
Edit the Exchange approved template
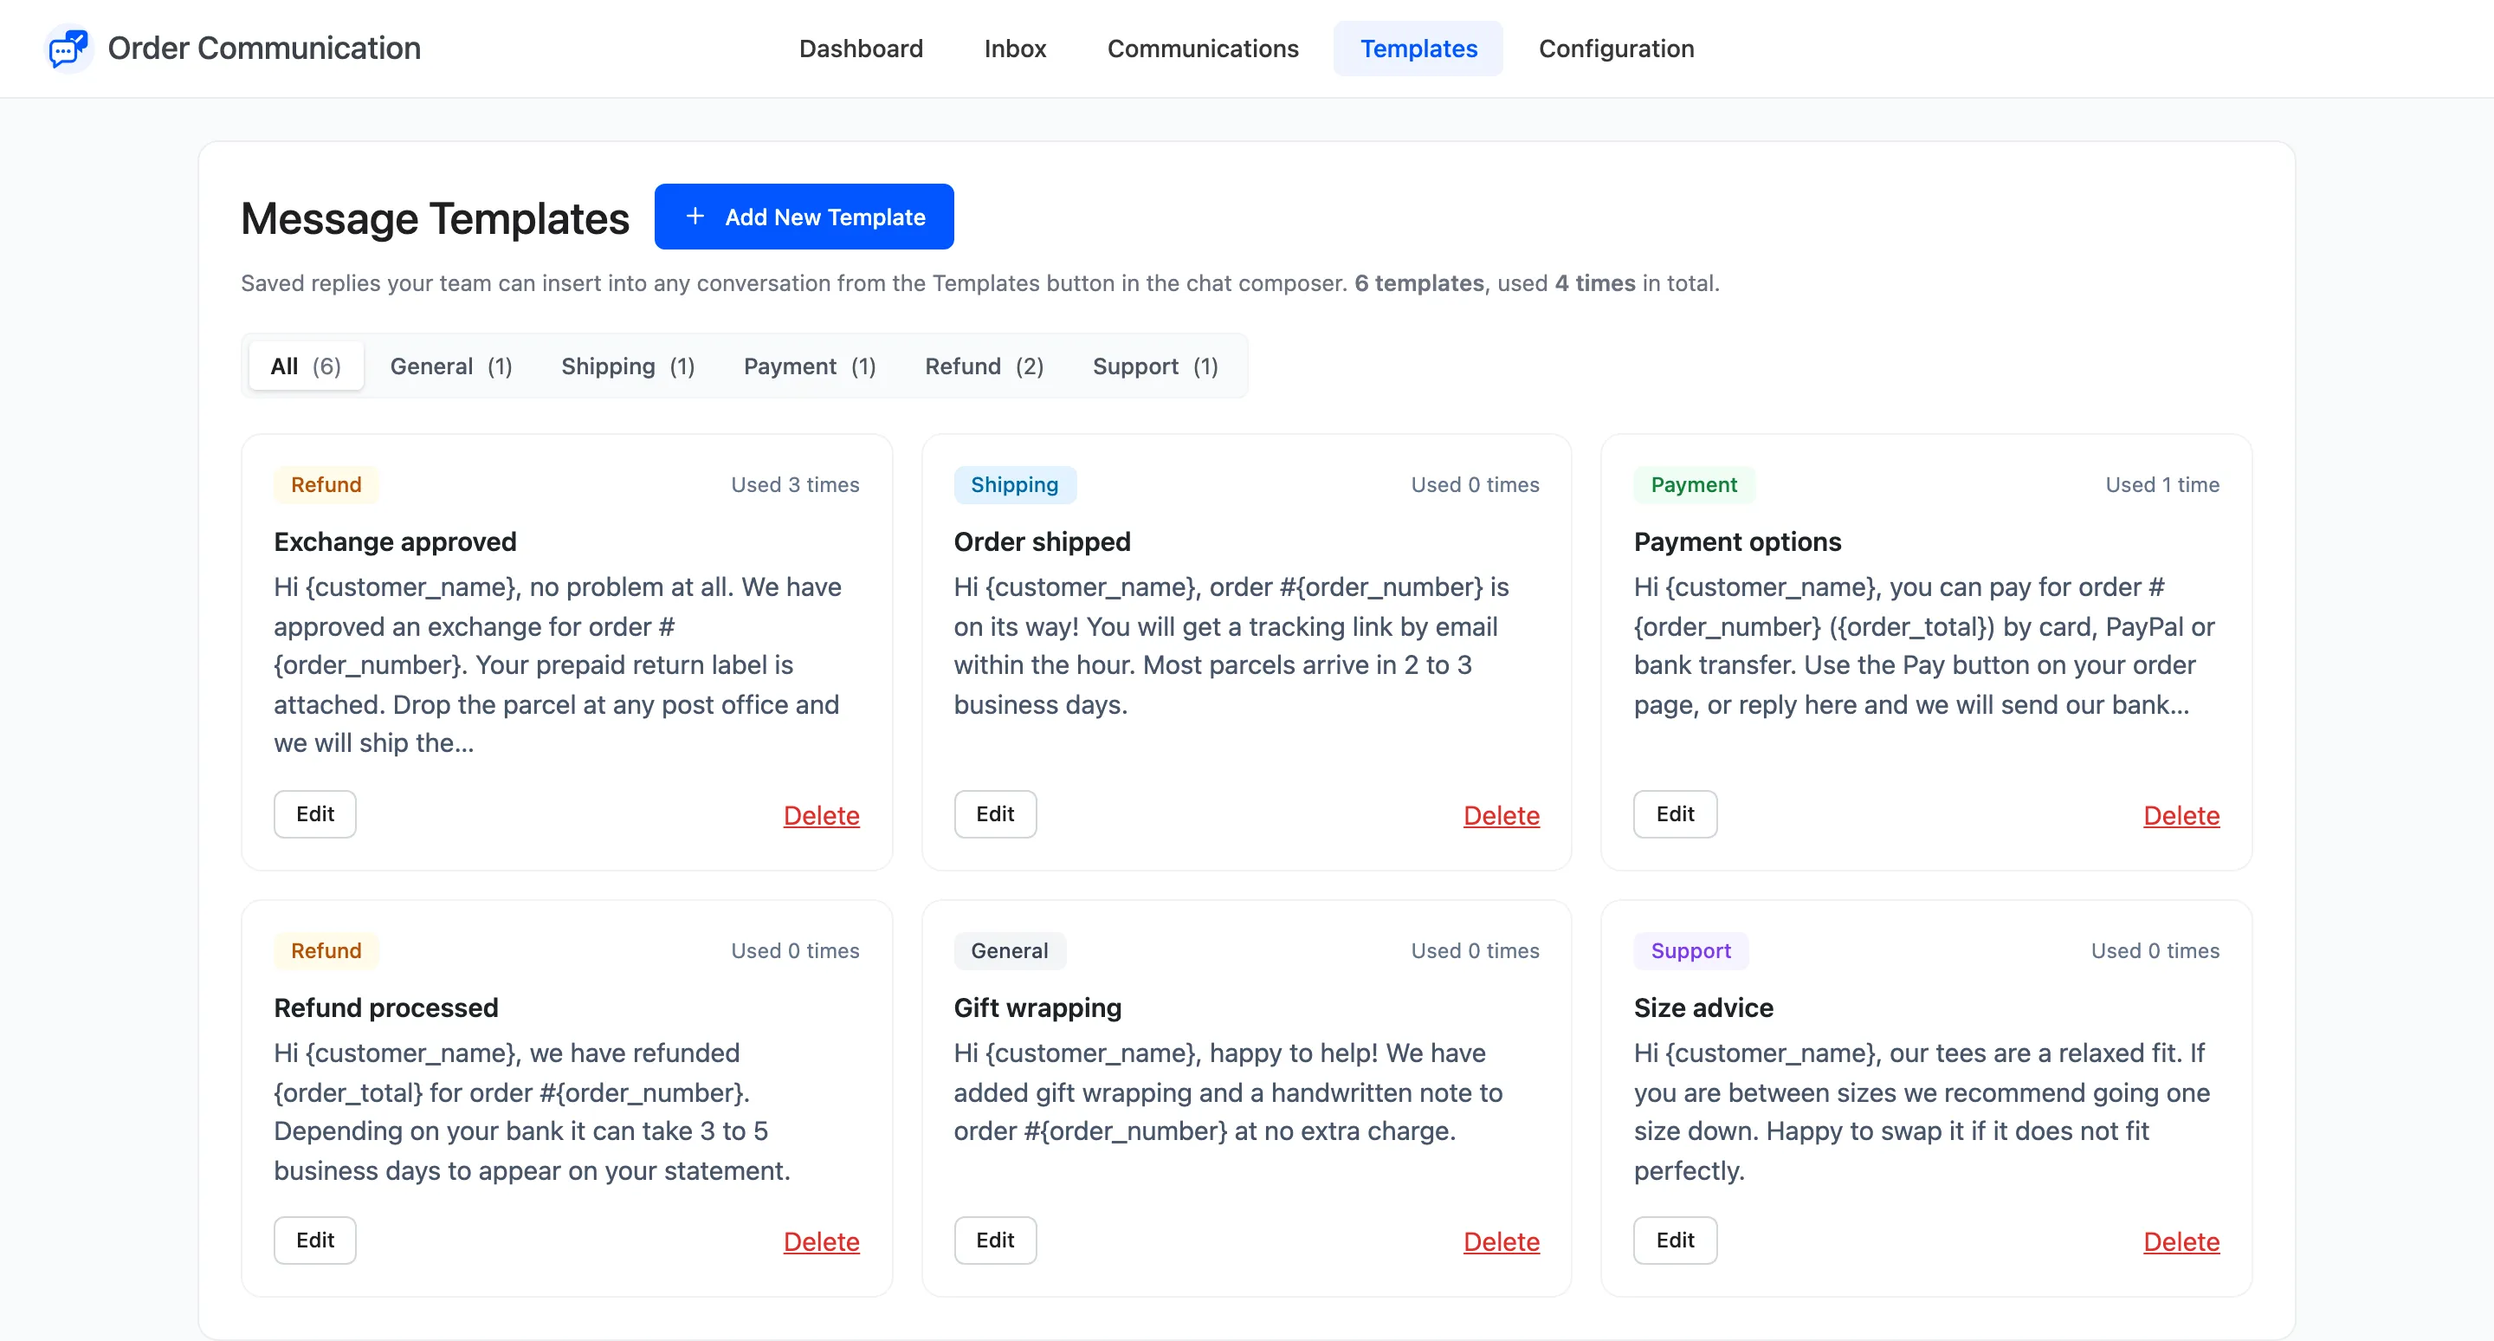tap(314, 814)
